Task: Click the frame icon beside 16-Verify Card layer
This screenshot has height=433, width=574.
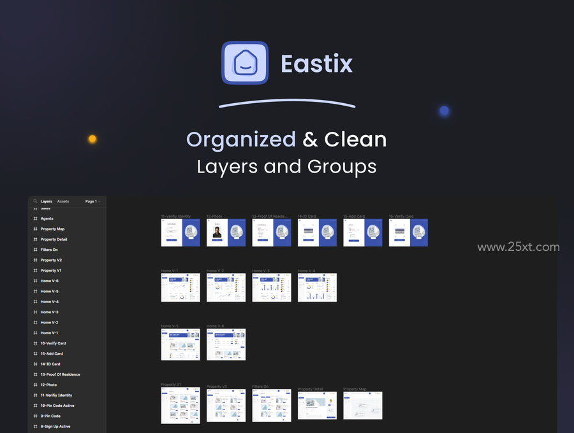Action: tap(36, 343)
